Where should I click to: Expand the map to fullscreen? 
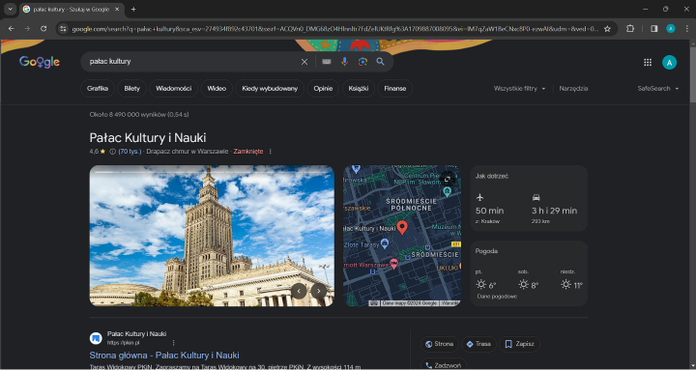pyautogui.click(x=448, y=179)
